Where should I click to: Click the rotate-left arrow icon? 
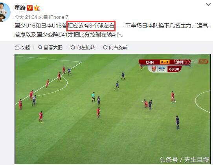pyautogui.click(x=73, y=47)
